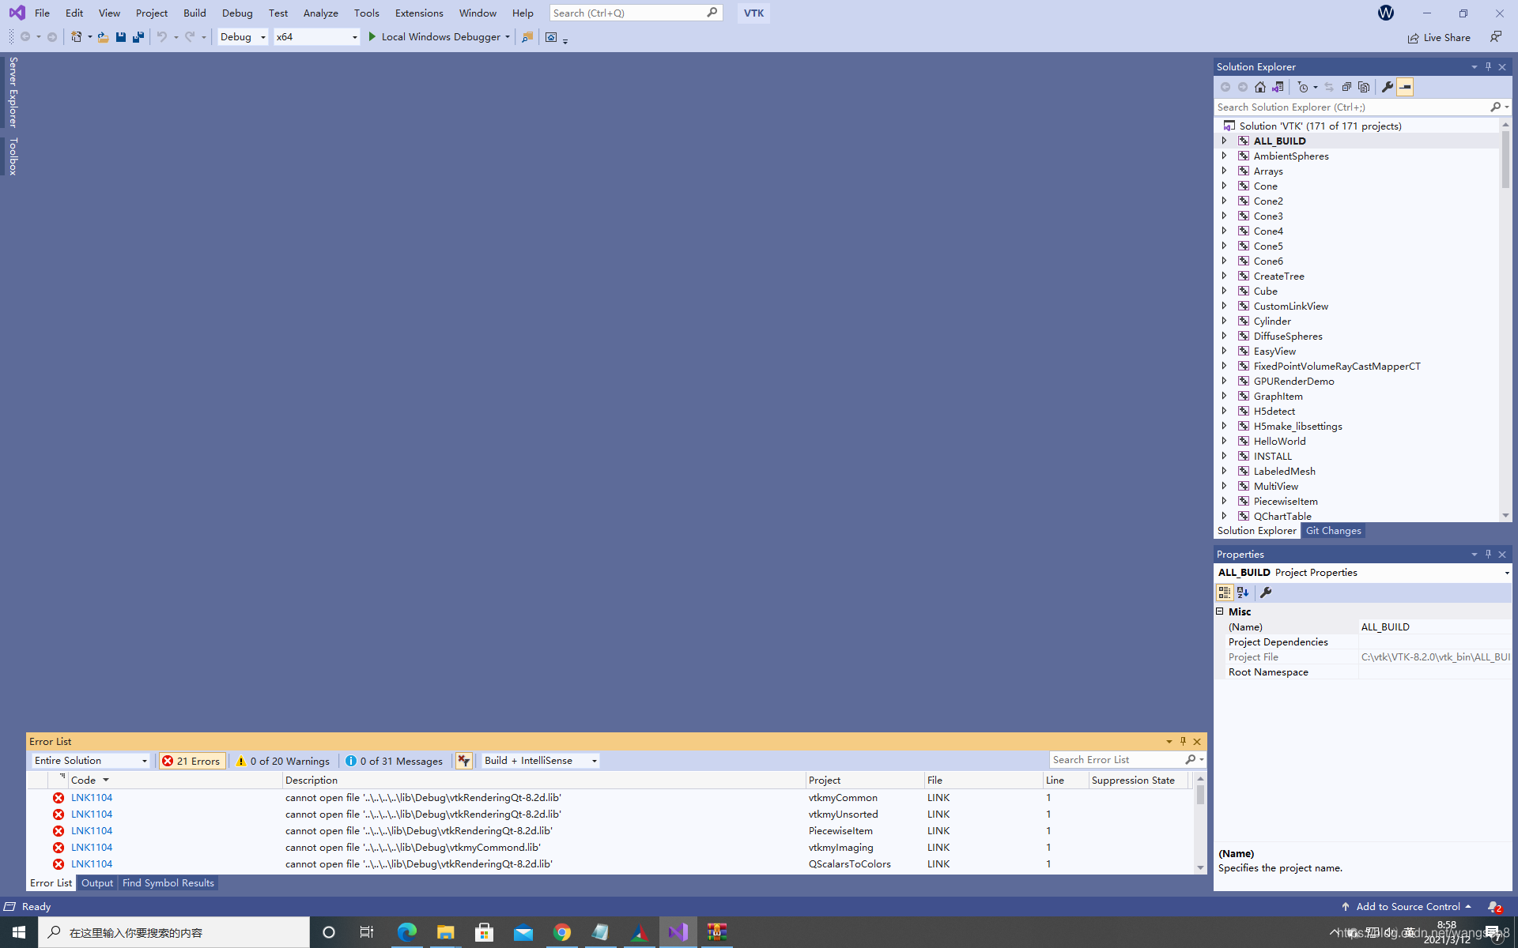Open Task View on the taskbar
This screenshot has width=1518, height=948.
click(x=367, y=932)
